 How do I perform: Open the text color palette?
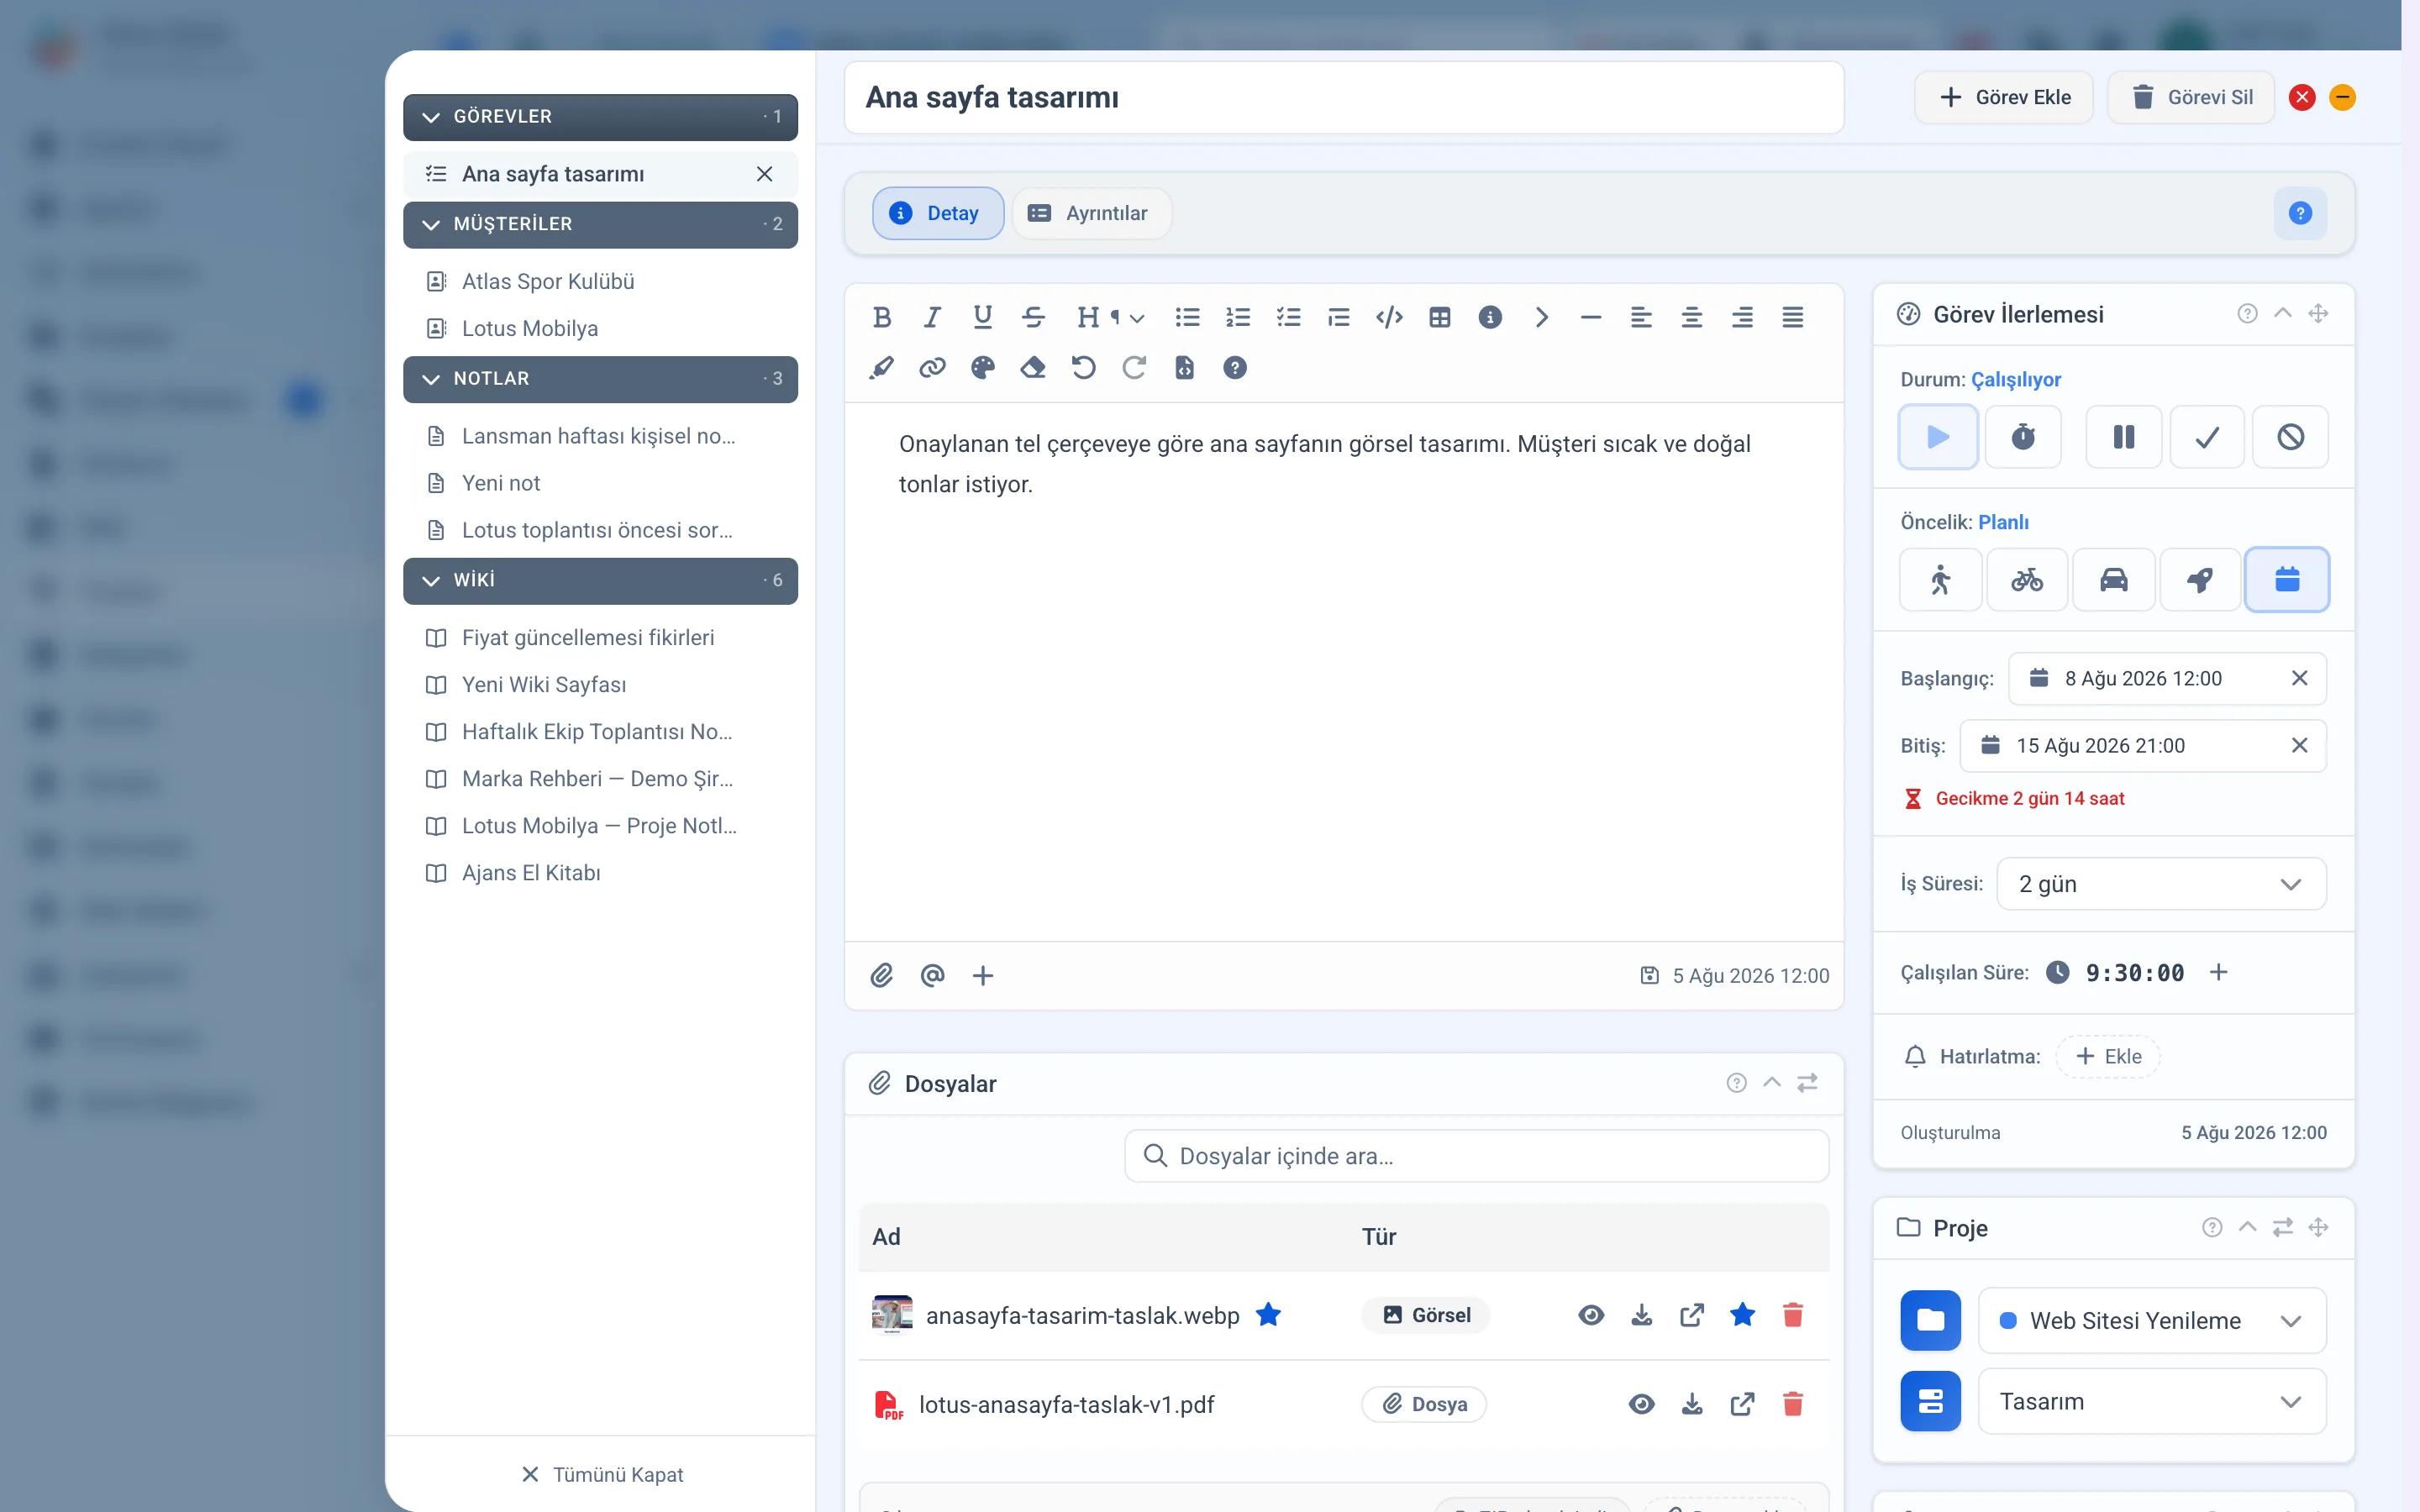pos(982,368)
